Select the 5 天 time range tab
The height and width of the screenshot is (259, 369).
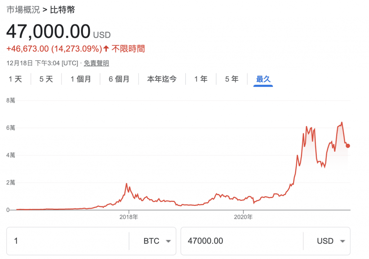46,79
